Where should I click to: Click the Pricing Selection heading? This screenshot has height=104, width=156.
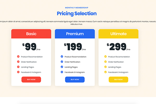77,14
